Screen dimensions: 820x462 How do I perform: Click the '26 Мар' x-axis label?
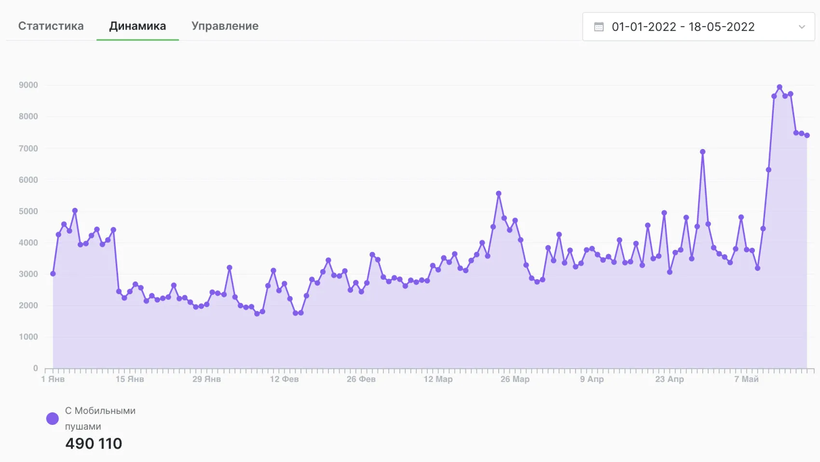[515, 379]
